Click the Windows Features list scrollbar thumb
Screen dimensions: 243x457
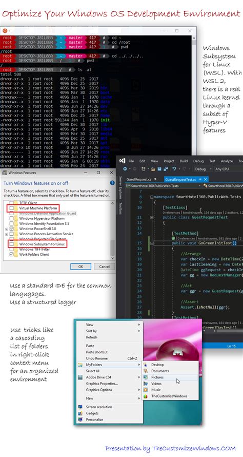point(112,246)
